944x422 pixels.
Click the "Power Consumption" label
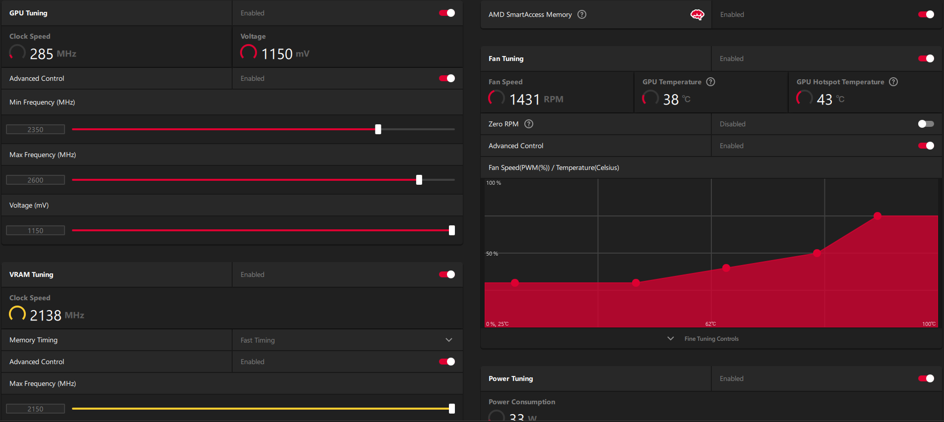pyautogui.click(x=522, y=402)
